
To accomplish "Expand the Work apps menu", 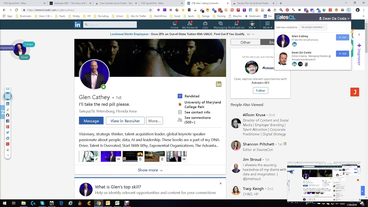I will tap(267, 25).
